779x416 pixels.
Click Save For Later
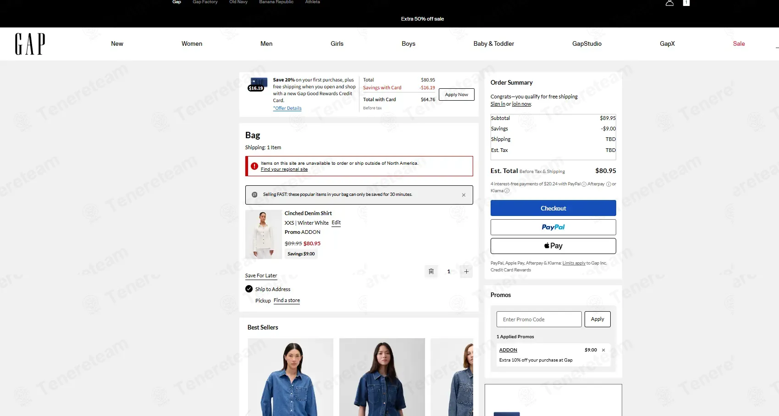point(261,276)
